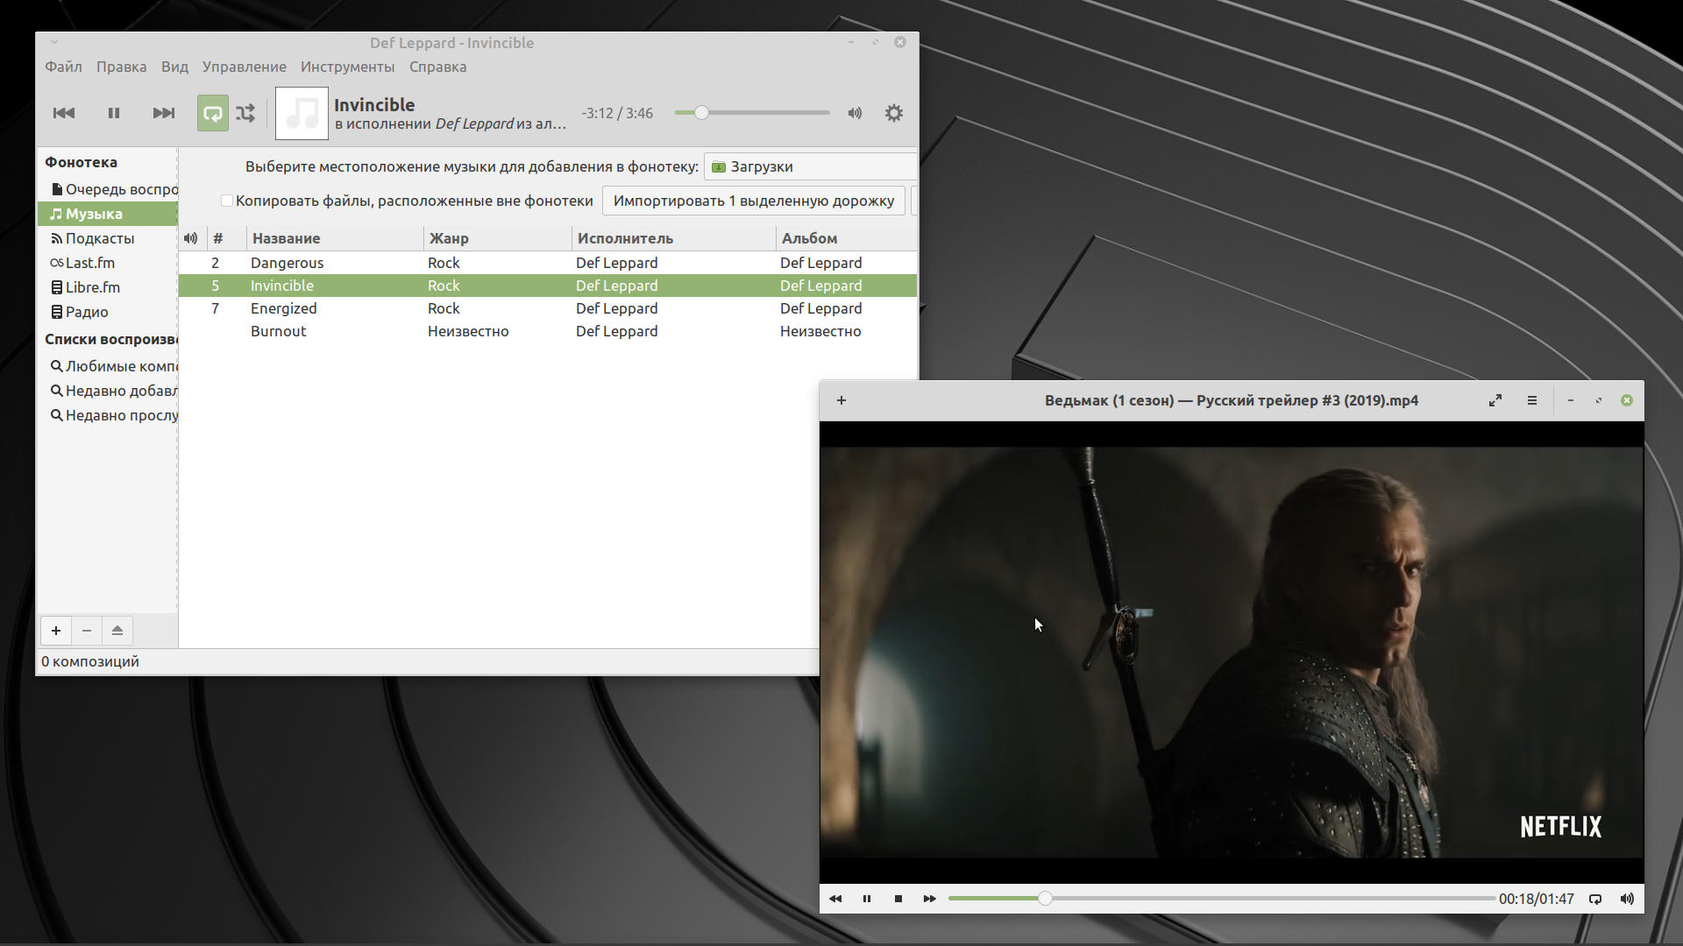Sort by the speaker playing-status column
Screen dimensions: 1683x946
191,238
